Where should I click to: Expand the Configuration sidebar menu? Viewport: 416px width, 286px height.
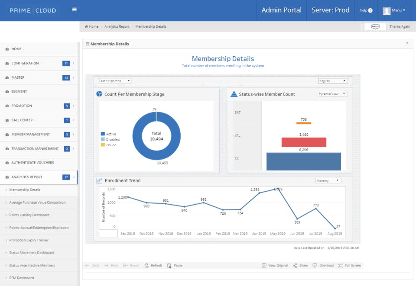point(25,63)
